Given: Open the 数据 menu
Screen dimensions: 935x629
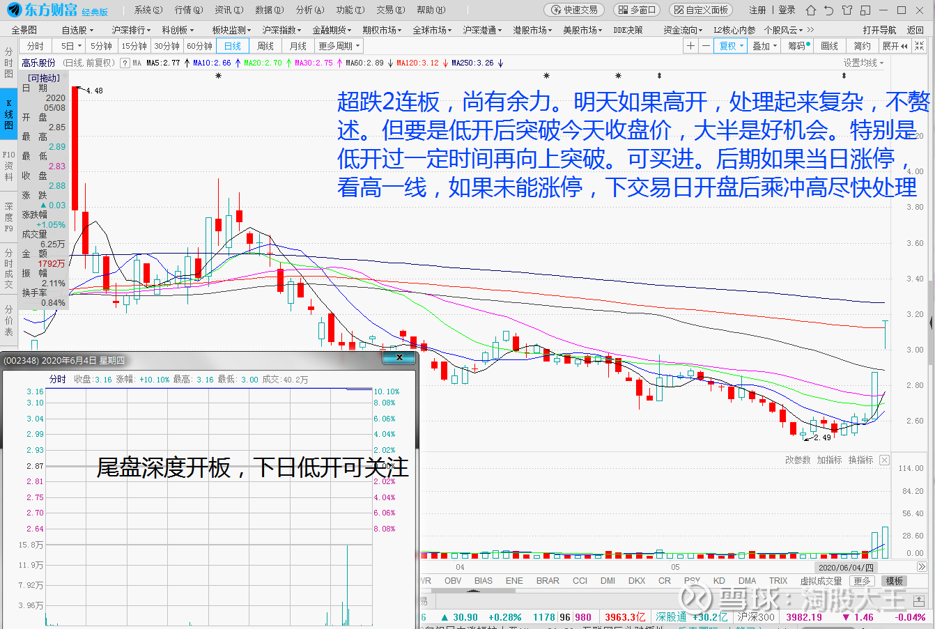Looking at the screenshot, I should (270, 10).
